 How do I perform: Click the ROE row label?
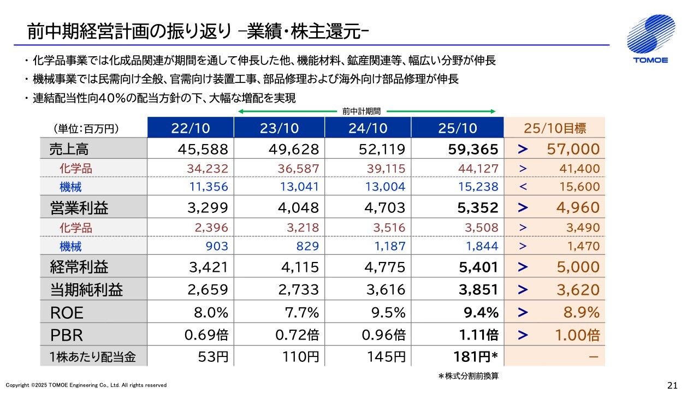63,312
